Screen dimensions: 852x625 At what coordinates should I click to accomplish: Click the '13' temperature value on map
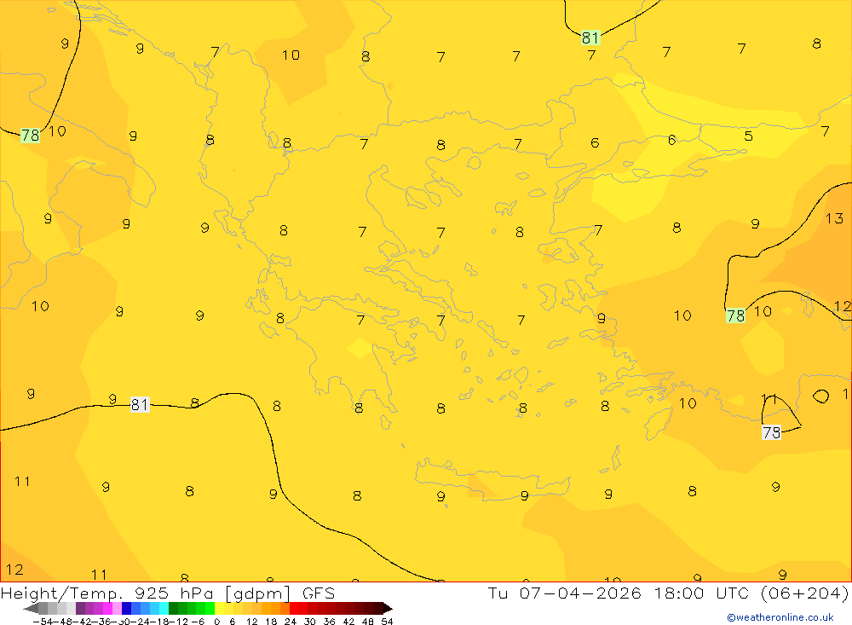[834, 218]
